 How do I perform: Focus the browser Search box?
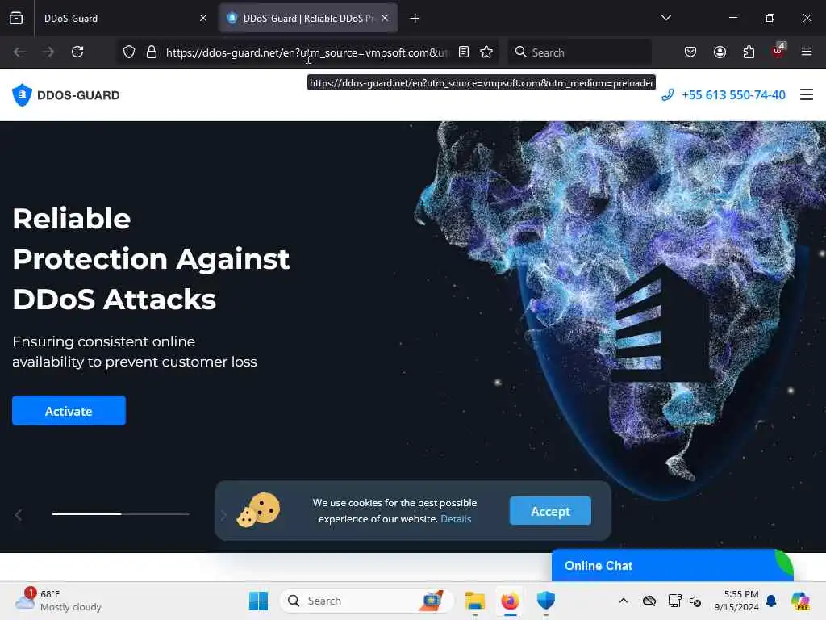[579, 52]
